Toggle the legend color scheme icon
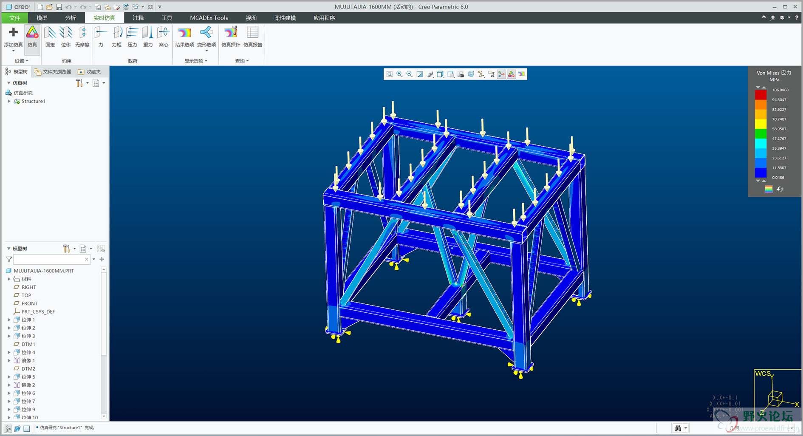 coord(769,190)
